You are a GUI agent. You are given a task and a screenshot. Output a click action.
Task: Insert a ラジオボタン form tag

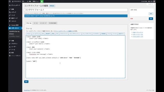pos(96,34)
